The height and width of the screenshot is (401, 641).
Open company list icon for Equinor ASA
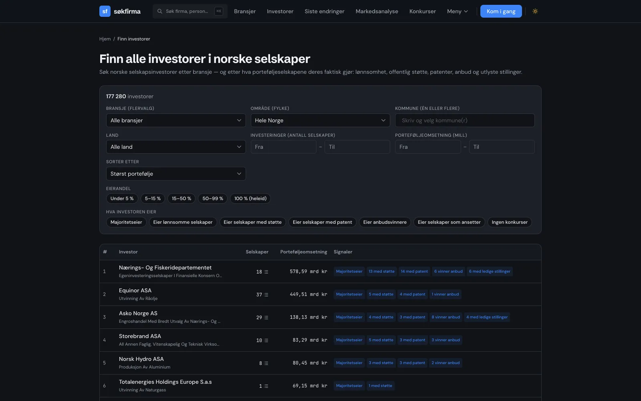[266, 295]
